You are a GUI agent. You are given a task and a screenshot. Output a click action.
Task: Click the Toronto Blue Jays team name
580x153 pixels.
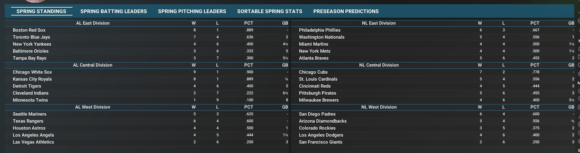[31, 37]
